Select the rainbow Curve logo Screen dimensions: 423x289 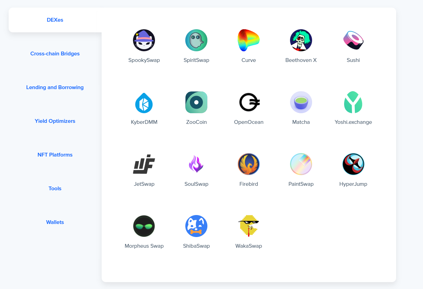(249, 40)
